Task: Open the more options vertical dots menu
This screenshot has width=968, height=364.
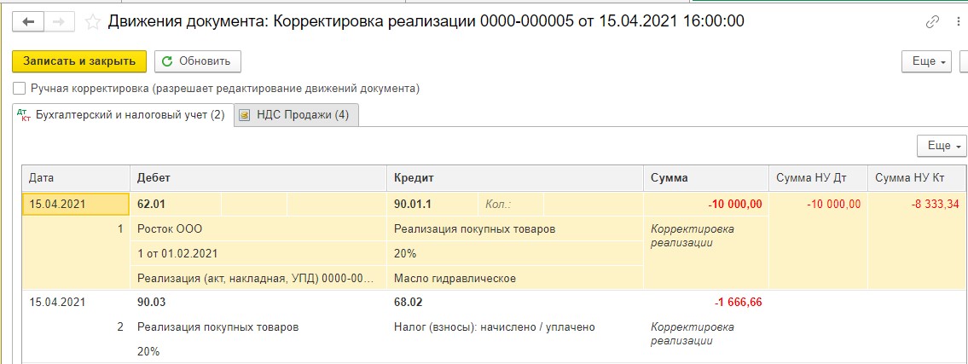Action: (959, 21)
